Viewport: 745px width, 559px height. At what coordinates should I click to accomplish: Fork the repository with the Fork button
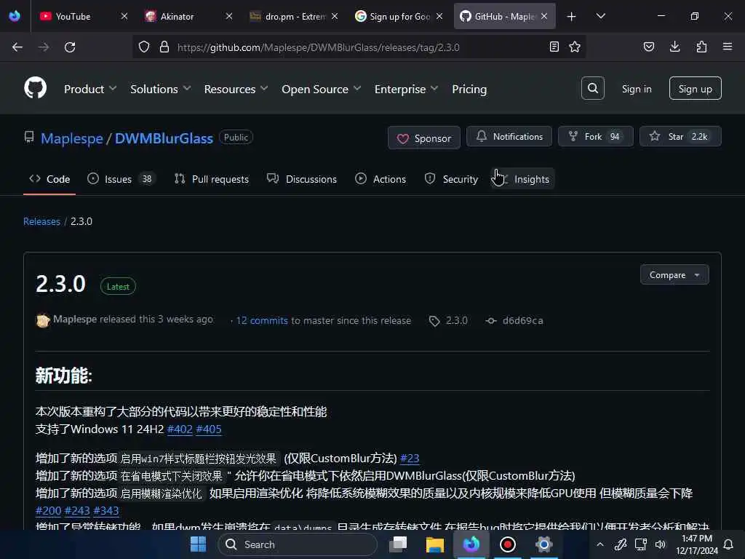(595, 136)
